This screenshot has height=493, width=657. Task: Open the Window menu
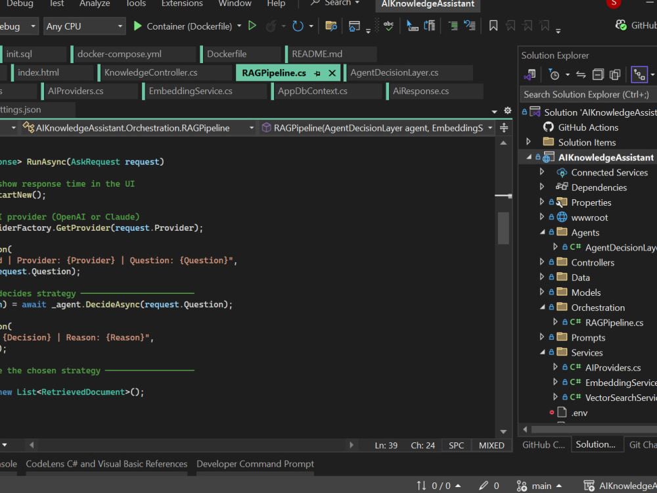tap(235, 4)
